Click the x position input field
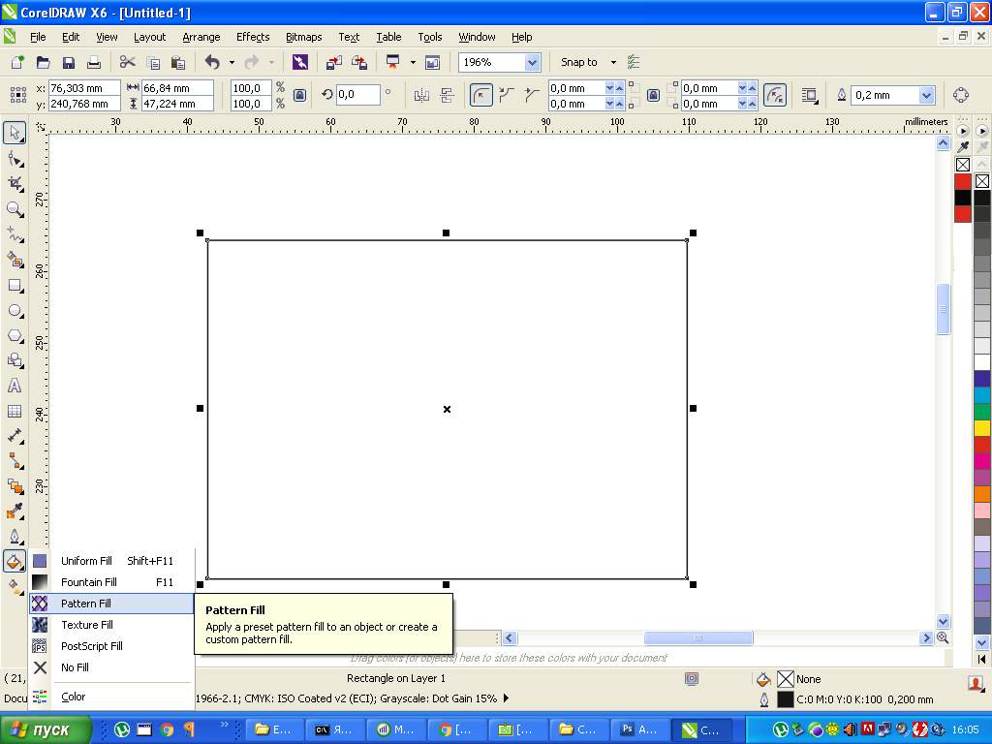 coord(85,88)
